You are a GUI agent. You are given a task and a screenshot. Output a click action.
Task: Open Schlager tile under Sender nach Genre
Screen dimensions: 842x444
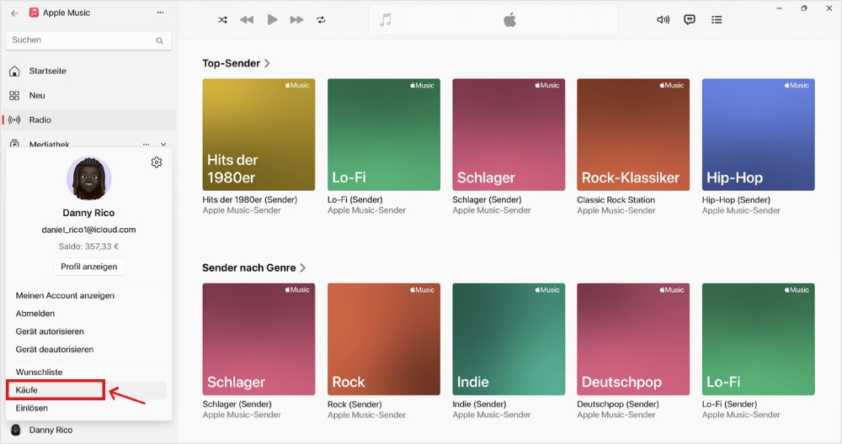258,339
